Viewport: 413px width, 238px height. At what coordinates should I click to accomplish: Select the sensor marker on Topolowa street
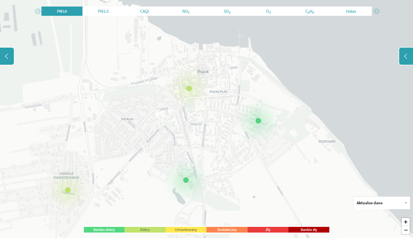68,190
